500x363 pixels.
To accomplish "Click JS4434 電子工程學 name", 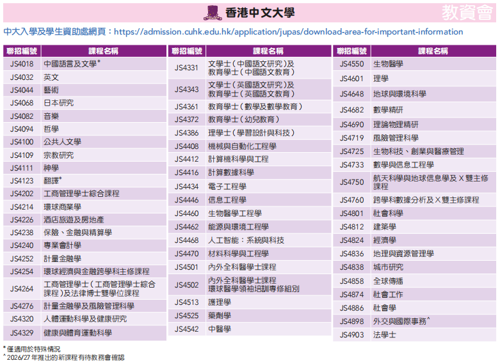I will [x=227, y=187].
